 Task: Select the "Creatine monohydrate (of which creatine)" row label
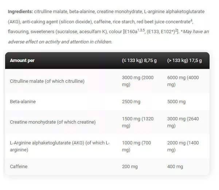pyautogui.click(x=53, y=122)
